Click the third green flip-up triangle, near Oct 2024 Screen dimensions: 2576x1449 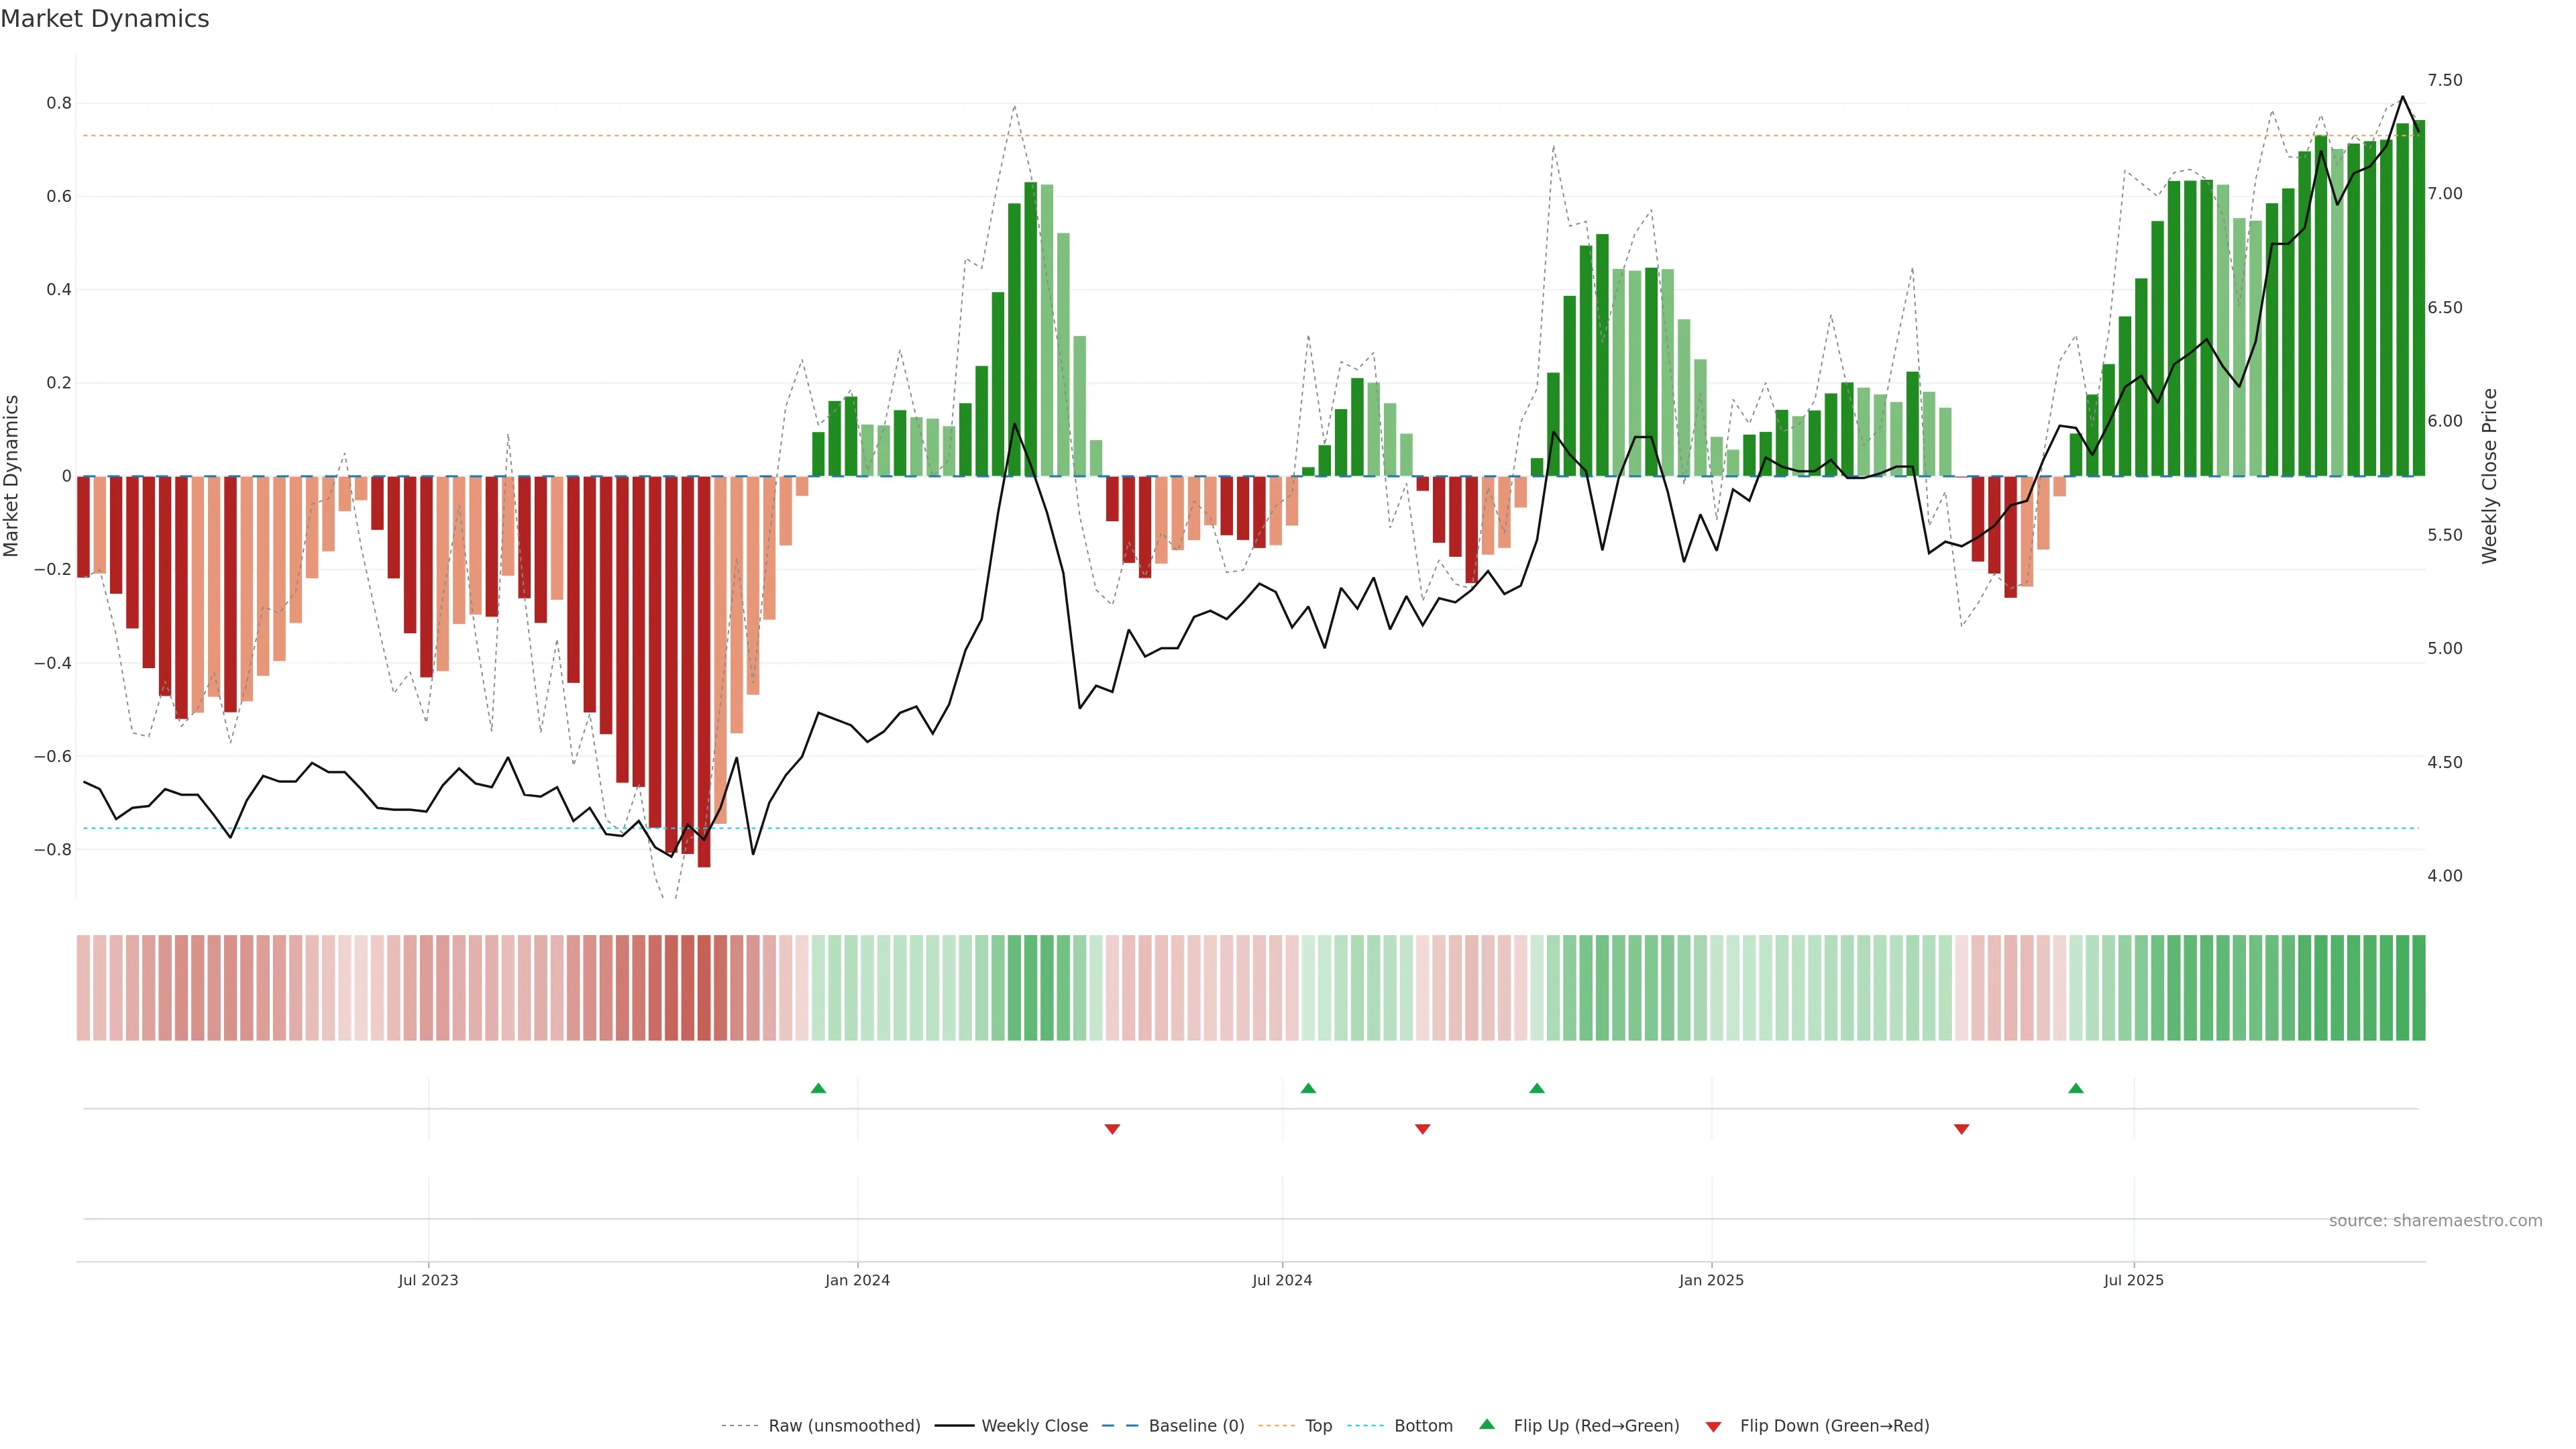pos(1537,1088)
